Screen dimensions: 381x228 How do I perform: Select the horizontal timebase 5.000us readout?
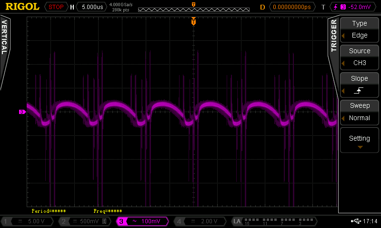click(92, 7)
